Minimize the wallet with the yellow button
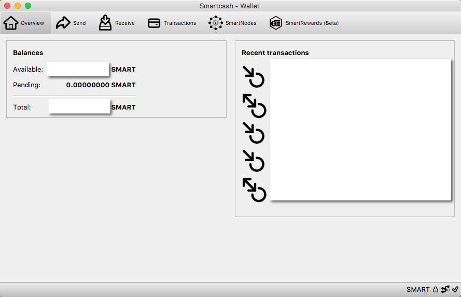Screen dimensions: 461x297 pos(18,6)
